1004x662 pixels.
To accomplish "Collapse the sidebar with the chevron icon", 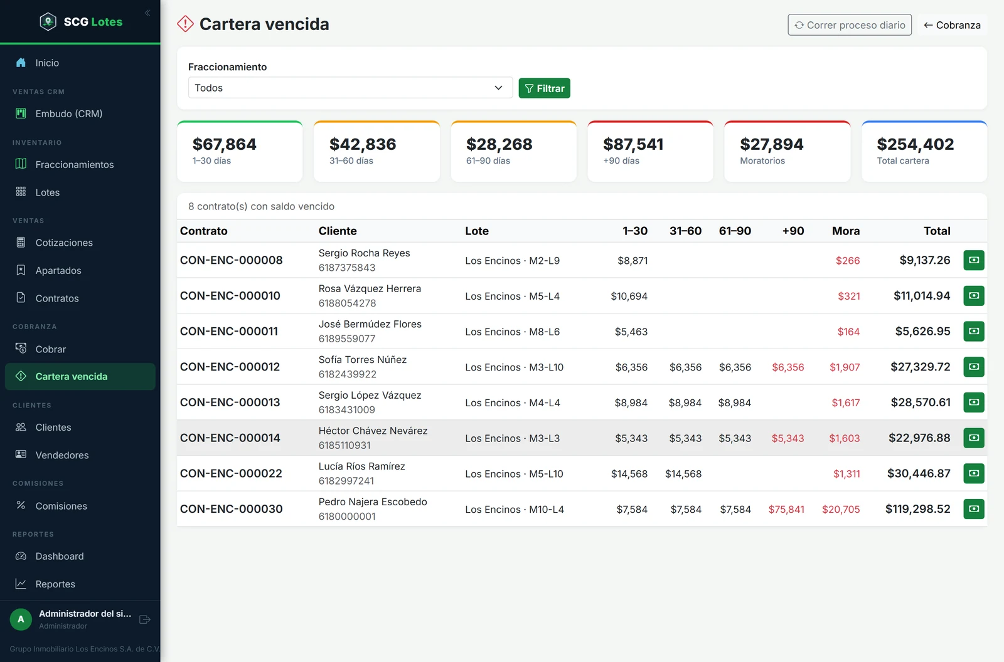I will pyautogui.click(x=147, y=13).
